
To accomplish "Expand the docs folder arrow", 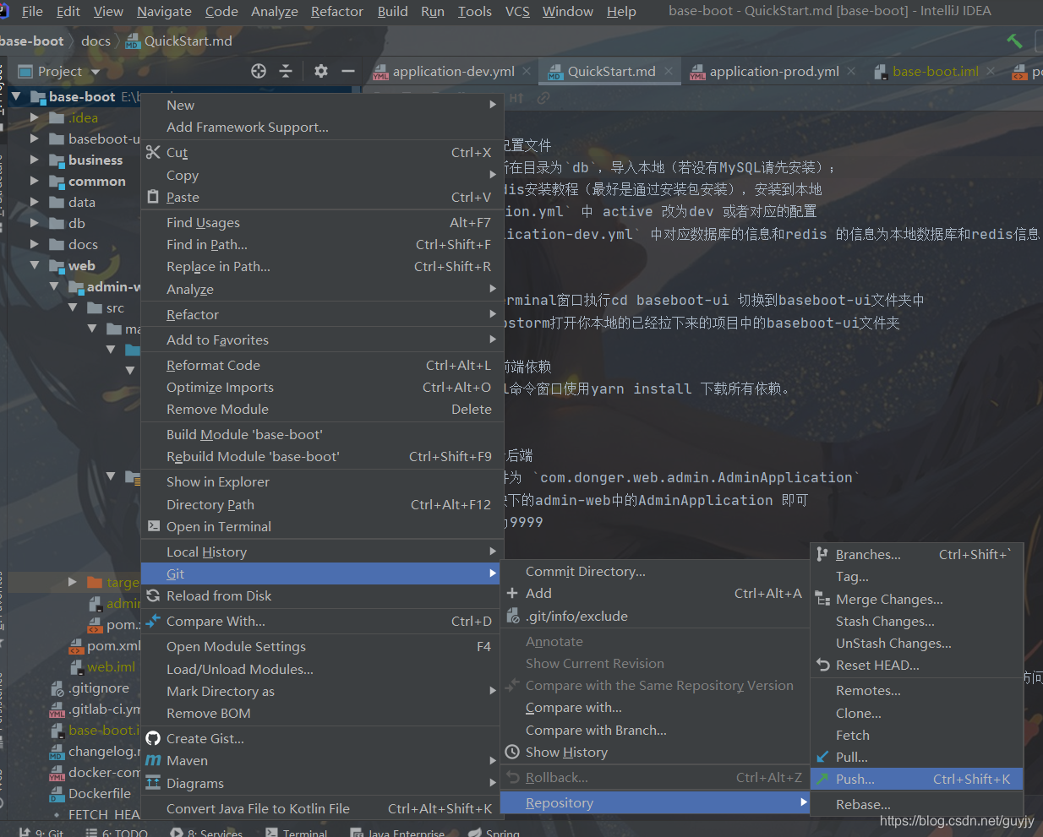I will click(x=35, y=244).
